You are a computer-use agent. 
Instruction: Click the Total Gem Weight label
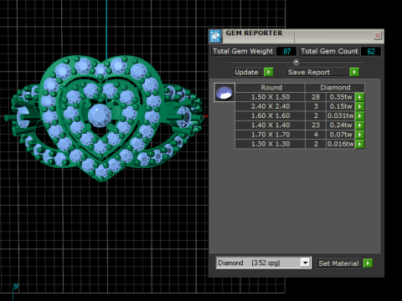[x=243, y=51]
